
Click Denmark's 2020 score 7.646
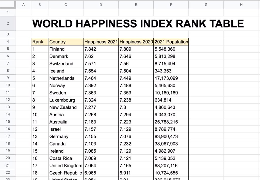[x=136, y=56]
